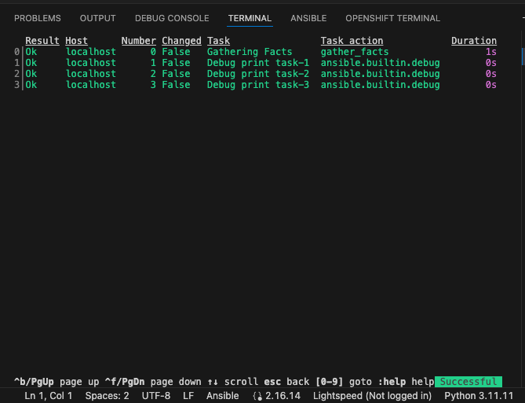
Task: Click the Task action column header
Action: (x=352, y=41)
